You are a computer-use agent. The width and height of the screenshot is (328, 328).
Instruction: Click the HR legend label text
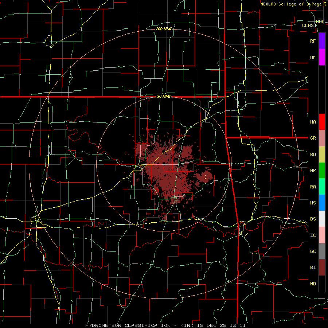coord(313,171)
